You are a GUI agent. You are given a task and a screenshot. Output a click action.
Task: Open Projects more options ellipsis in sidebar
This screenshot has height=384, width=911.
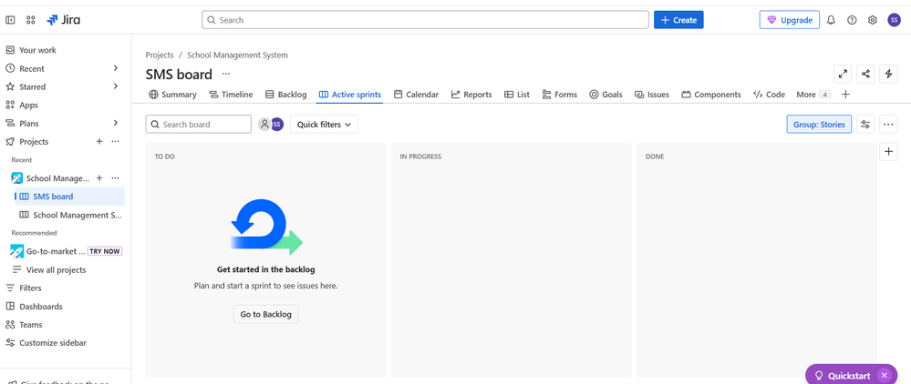(115, 142)
